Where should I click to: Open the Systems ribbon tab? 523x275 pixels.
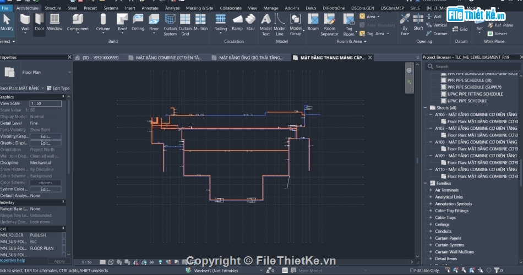(x=111, y=8)
